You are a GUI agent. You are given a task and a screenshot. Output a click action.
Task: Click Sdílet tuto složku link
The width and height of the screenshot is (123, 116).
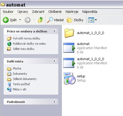pos(24,49)
